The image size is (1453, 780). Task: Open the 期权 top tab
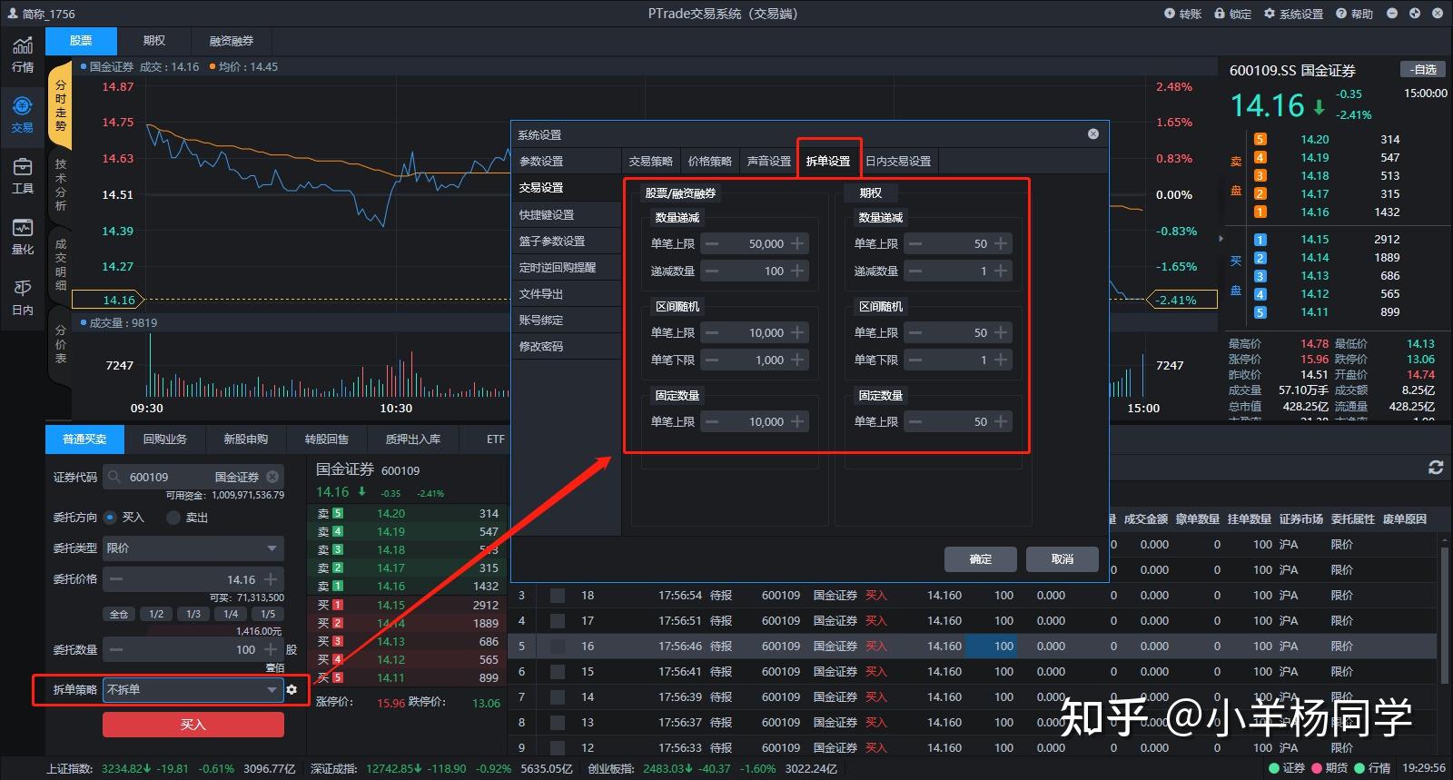pos(154,40)
